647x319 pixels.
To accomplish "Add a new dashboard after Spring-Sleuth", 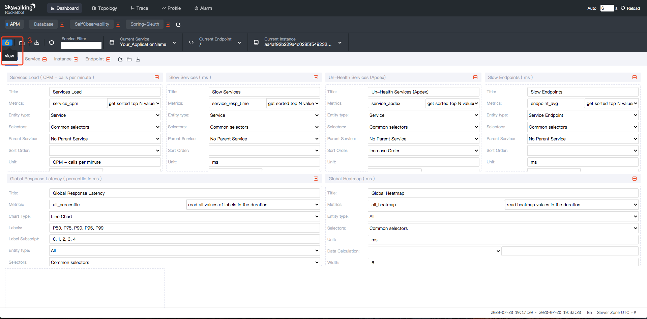I will coord(178,25).
